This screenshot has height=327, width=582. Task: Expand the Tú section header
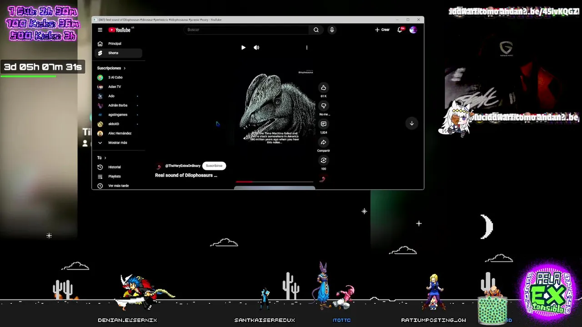pyautogui.click(x=101, y=158)
